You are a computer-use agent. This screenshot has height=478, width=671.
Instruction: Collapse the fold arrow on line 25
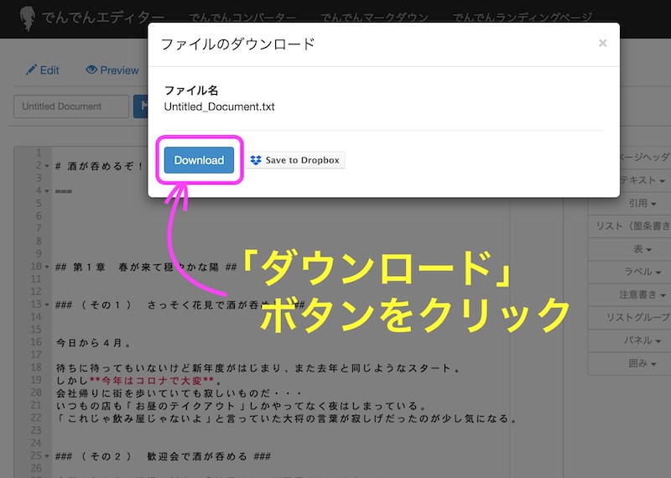pos(47,455)
